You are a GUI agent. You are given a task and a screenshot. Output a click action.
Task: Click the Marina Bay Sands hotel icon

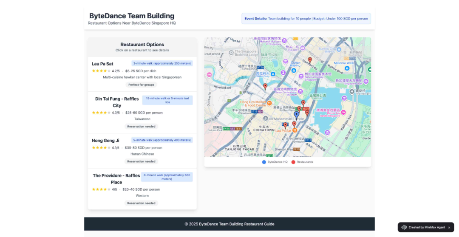tap(343, 113)
